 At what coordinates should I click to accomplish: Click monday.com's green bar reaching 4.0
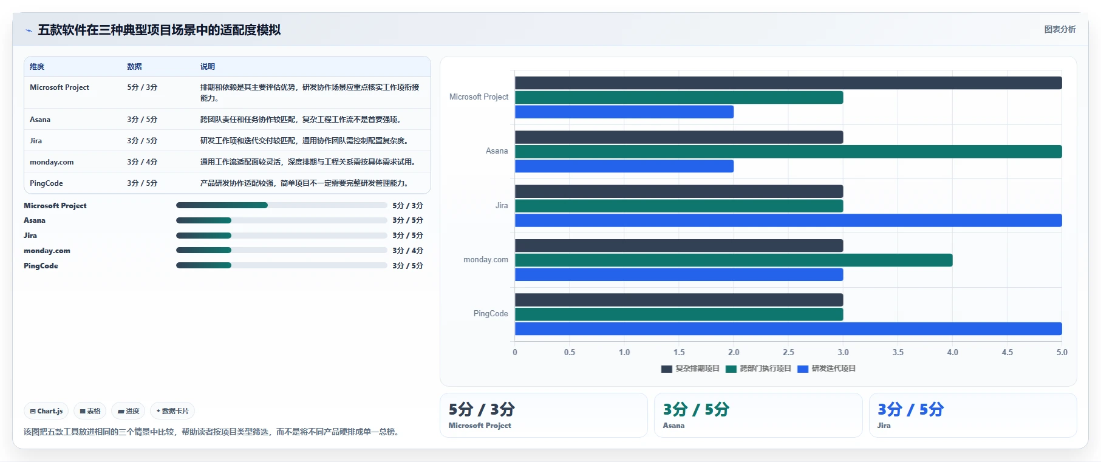734,260
